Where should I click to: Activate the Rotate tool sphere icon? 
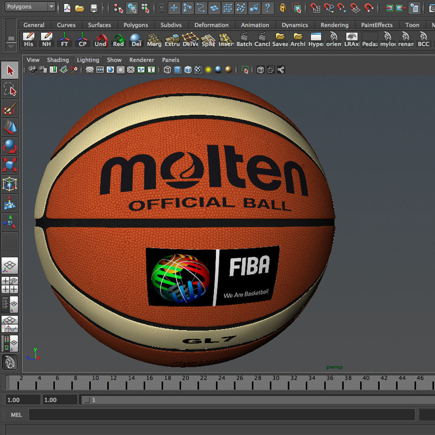10,146
